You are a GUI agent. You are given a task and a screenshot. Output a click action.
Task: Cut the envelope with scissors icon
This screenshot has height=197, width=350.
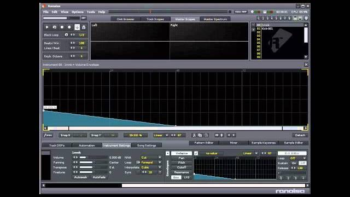(194, 135)
